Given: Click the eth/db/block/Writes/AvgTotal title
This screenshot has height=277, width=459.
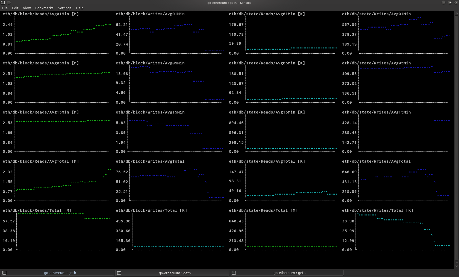Looking at the screenshot, I should click(150, 161).
